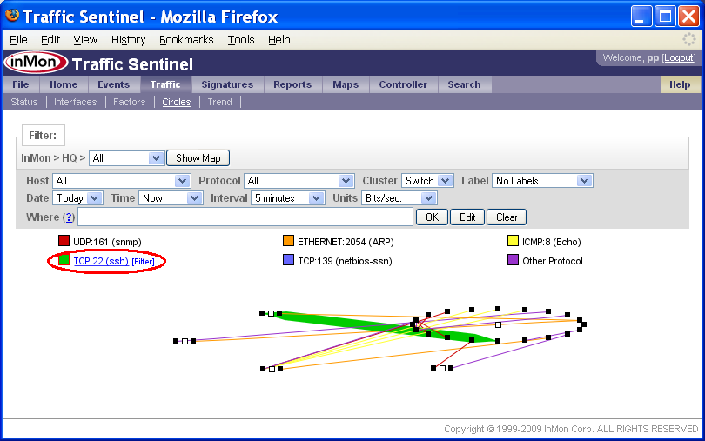Click the purple Other Protocol swatch

click(513, 260)
